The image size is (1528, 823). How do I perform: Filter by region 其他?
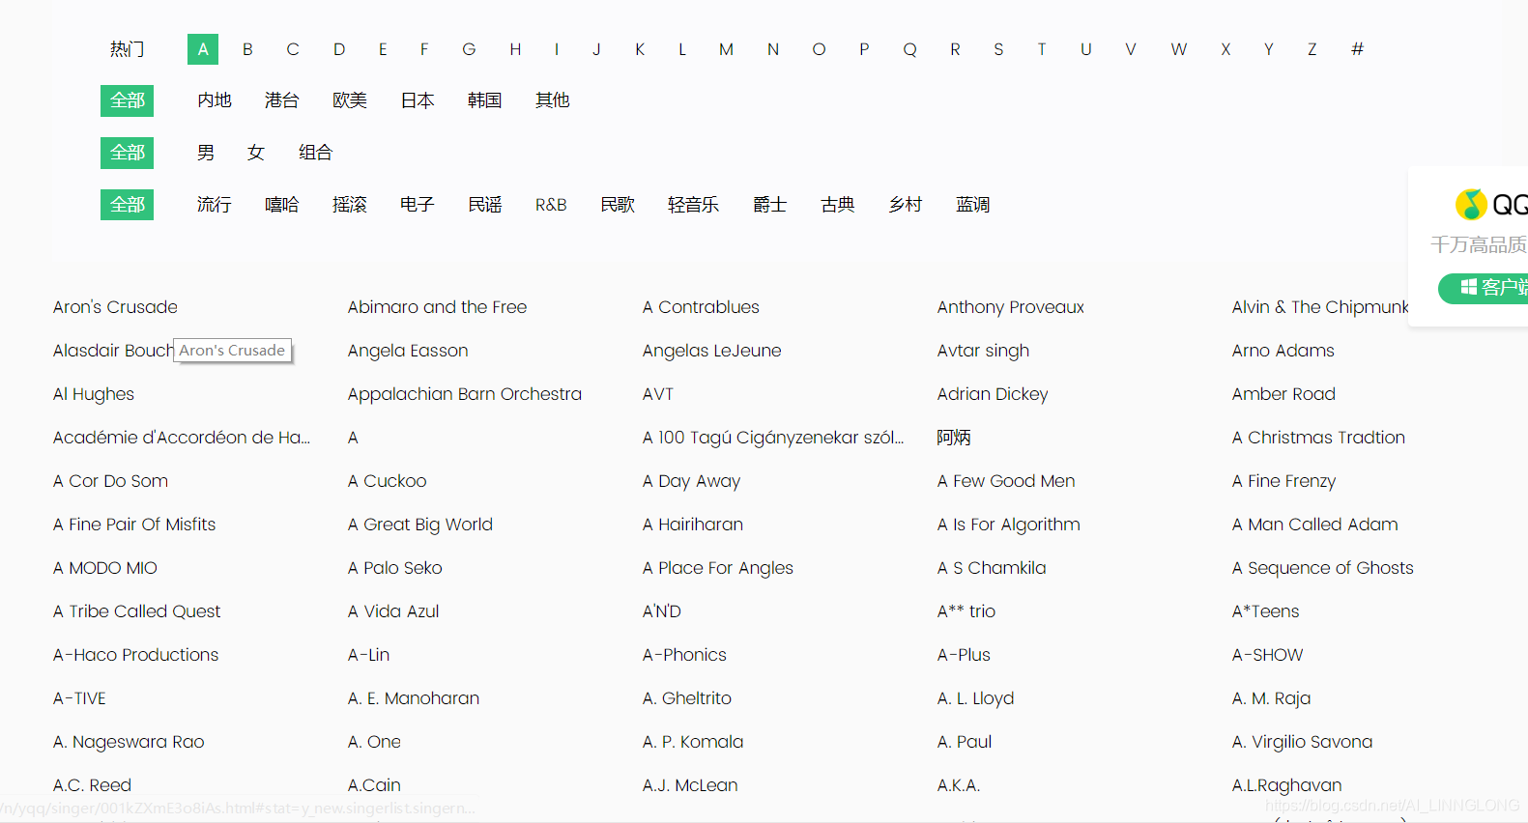pyautogui.click(x=553, y=100)
